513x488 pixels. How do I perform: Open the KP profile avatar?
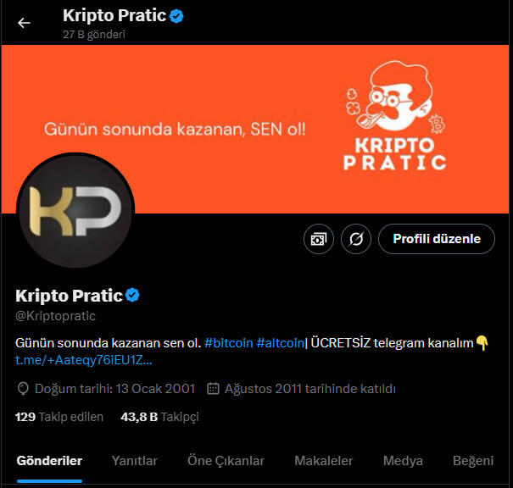tap(75, 210)
